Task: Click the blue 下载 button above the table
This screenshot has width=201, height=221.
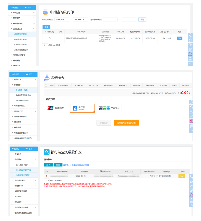Action: (46, 27)
